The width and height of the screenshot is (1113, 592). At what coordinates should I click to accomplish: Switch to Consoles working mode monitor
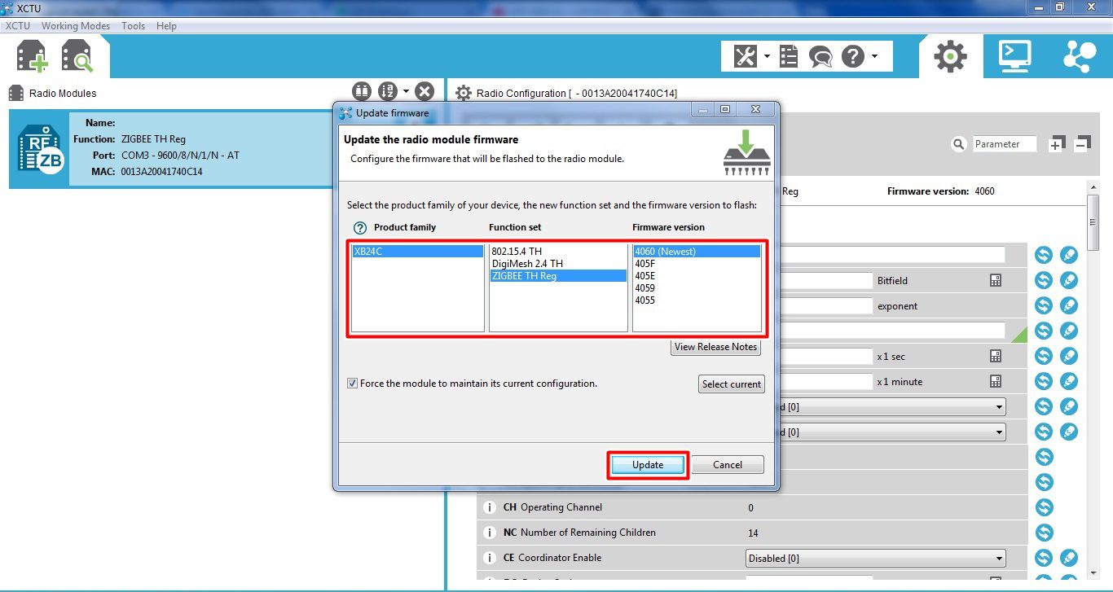click(1015, 56)
